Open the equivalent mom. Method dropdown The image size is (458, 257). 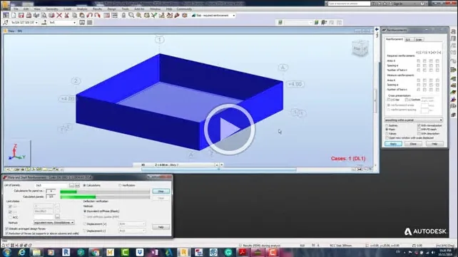54,223
